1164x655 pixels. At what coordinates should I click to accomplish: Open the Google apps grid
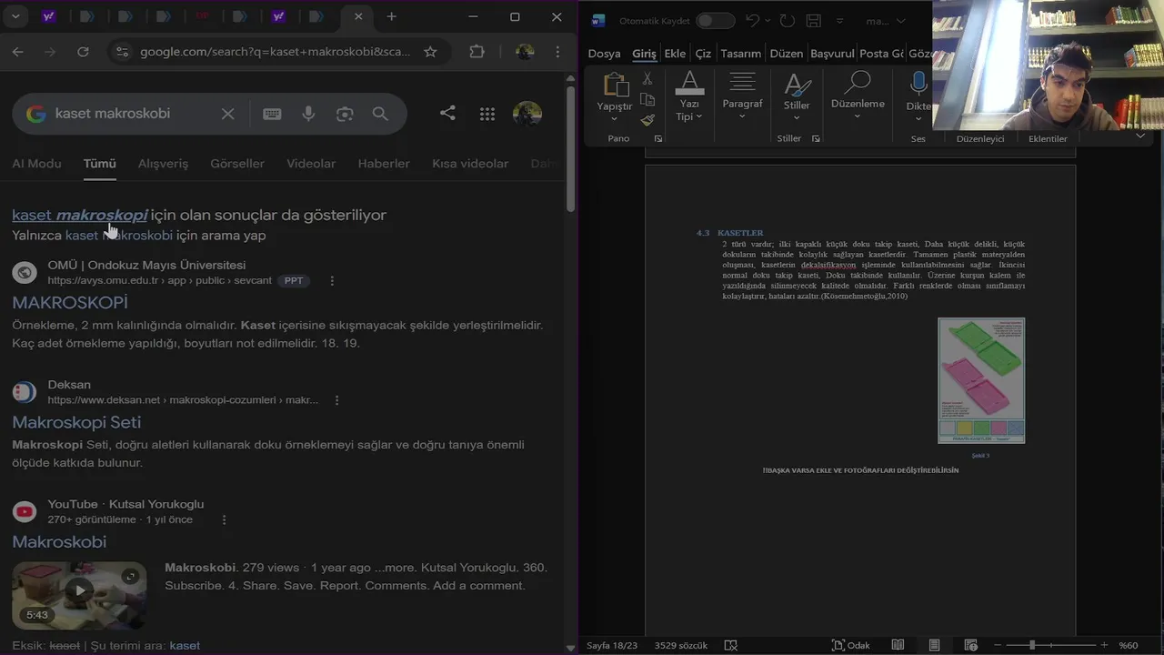(x=487, y=114)
